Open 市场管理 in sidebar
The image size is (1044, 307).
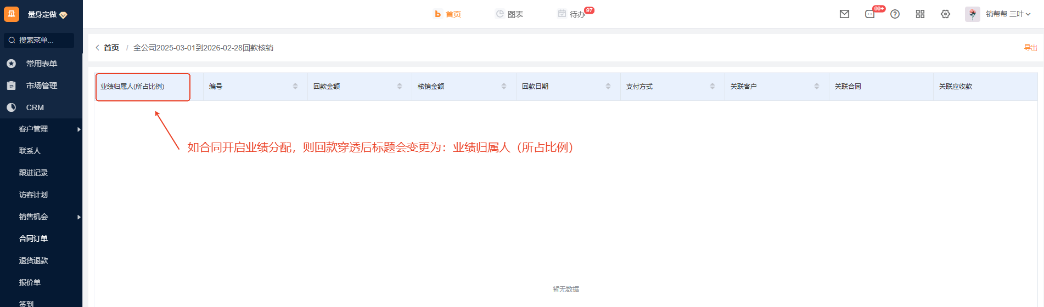41,86
